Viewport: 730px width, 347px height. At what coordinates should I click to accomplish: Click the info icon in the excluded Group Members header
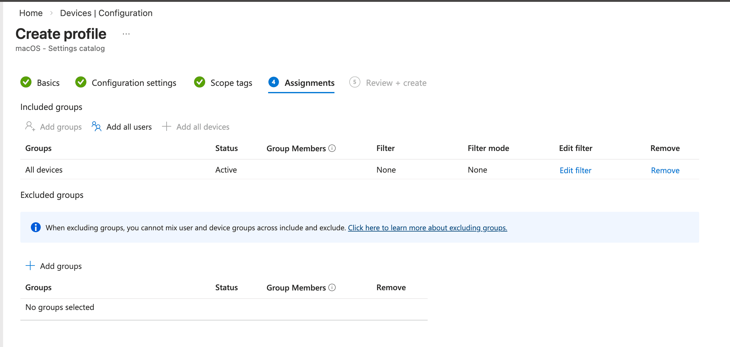[332, 287]
